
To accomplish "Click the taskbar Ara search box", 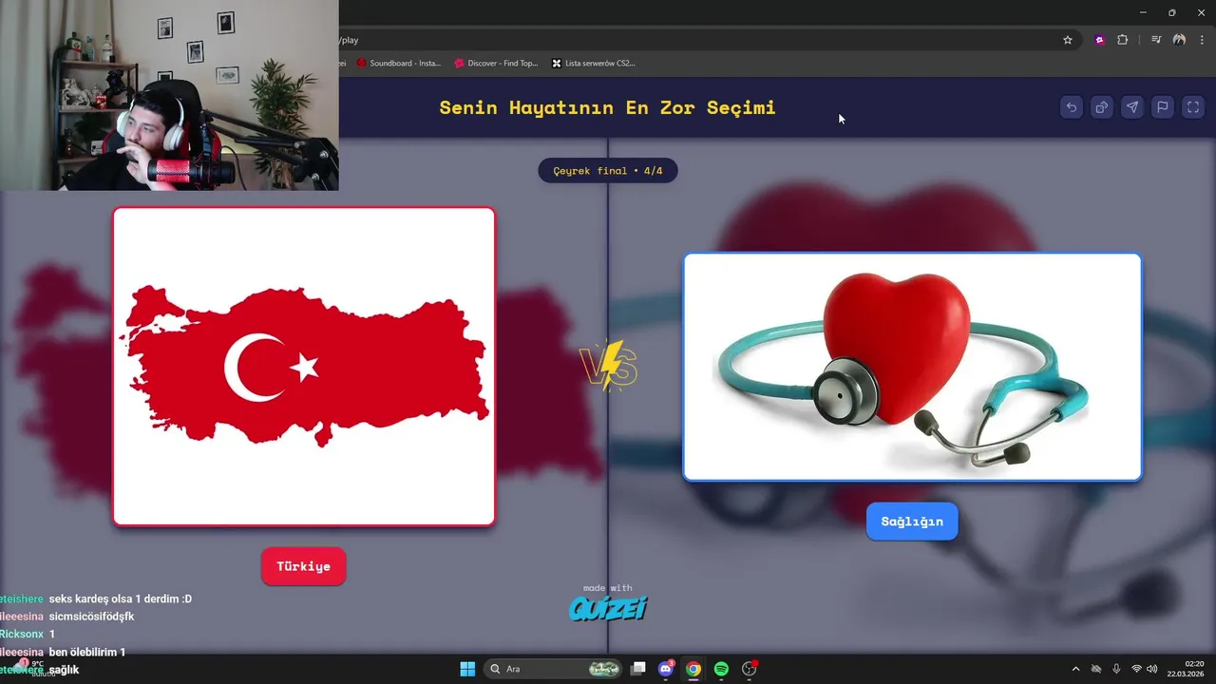I will pyautogui.click(x=554, y=669).
